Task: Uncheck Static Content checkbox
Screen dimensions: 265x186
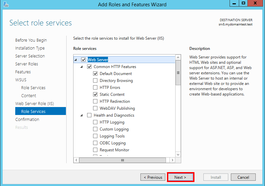Action: point(95,94)
